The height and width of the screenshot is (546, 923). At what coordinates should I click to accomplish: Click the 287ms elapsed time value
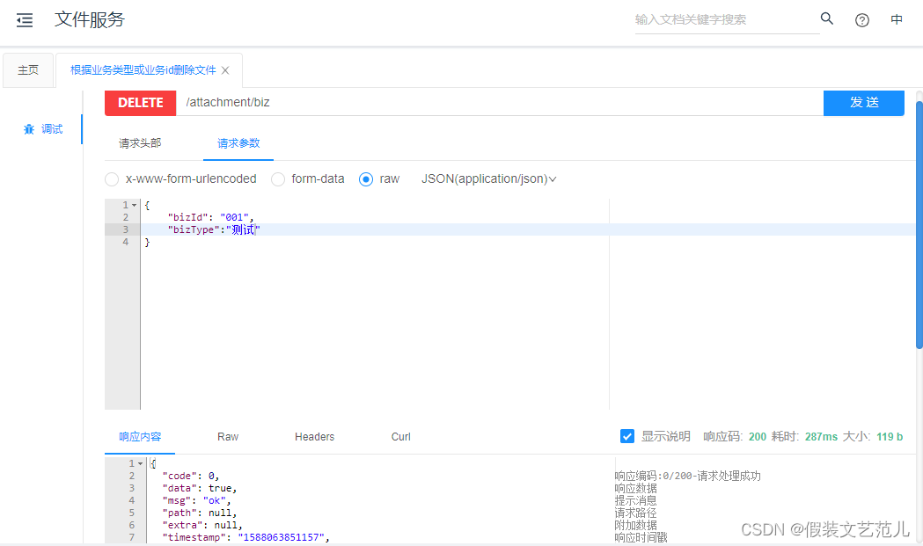click(821, 437)
